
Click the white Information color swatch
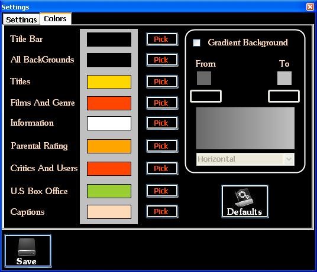pos(109,123)
